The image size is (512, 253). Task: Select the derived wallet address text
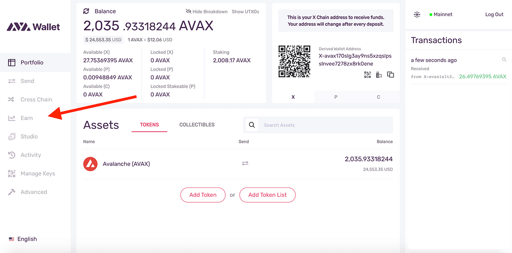tap(355, 60)
